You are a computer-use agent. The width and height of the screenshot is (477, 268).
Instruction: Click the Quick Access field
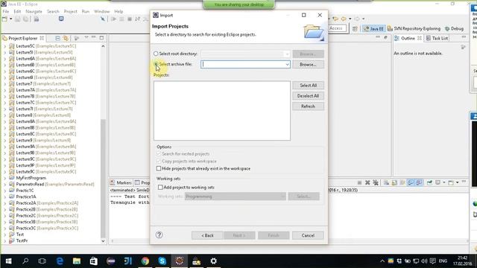tap(337, 28)
